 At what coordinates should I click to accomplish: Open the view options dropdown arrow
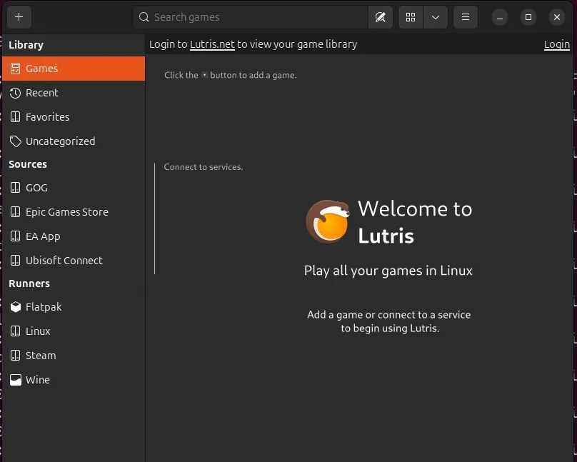[x=436, y=17]
